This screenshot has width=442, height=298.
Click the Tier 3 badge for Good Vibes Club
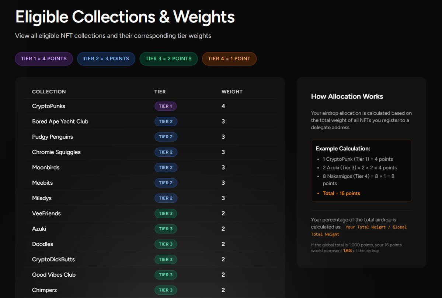click(166, 275)
